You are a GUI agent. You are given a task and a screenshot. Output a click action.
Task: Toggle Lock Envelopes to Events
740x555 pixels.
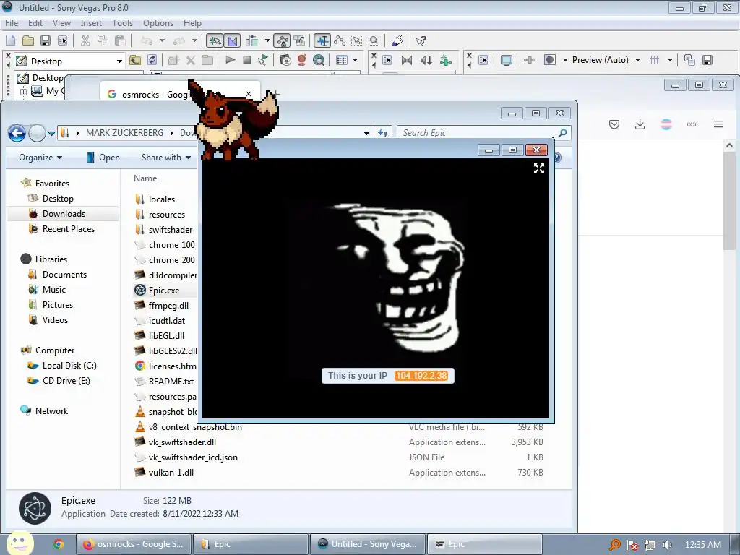[x=283, y=40]
